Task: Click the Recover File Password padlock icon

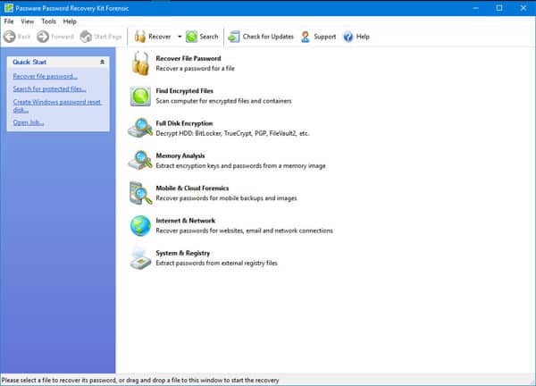Action: pos(140,63)
